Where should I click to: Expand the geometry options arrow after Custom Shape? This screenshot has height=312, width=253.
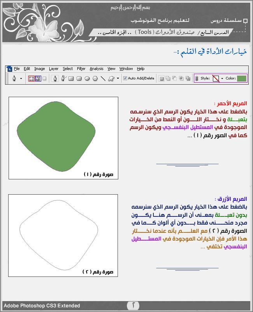pyautogui.click(x=118, y=78)
